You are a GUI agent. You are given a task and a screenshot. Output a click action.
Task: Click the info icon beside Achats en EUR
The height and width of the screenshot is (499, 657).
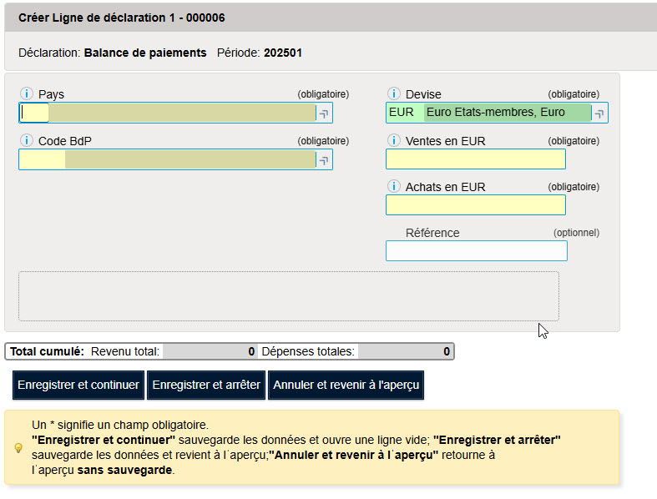(x=393, y=186)
